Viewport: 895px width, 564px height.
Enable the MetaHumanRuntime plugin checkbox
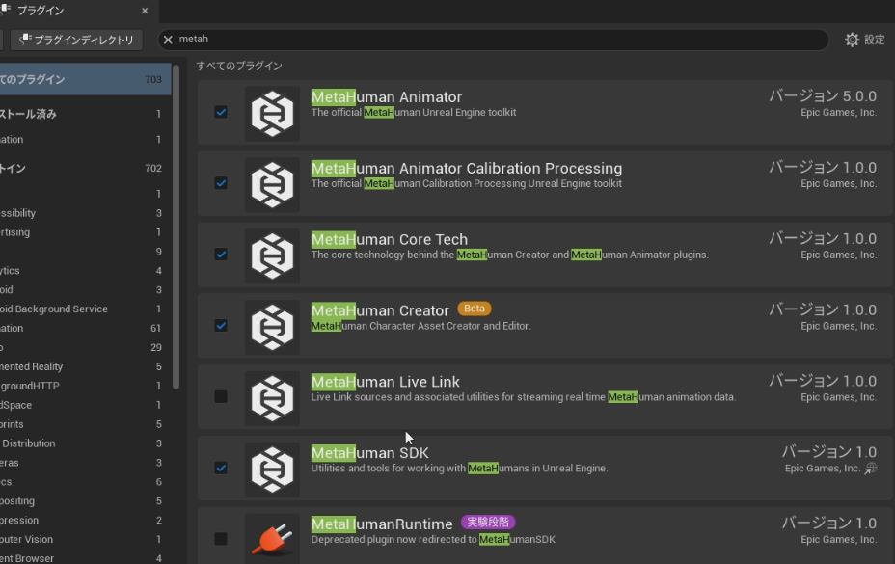(221, 539)
